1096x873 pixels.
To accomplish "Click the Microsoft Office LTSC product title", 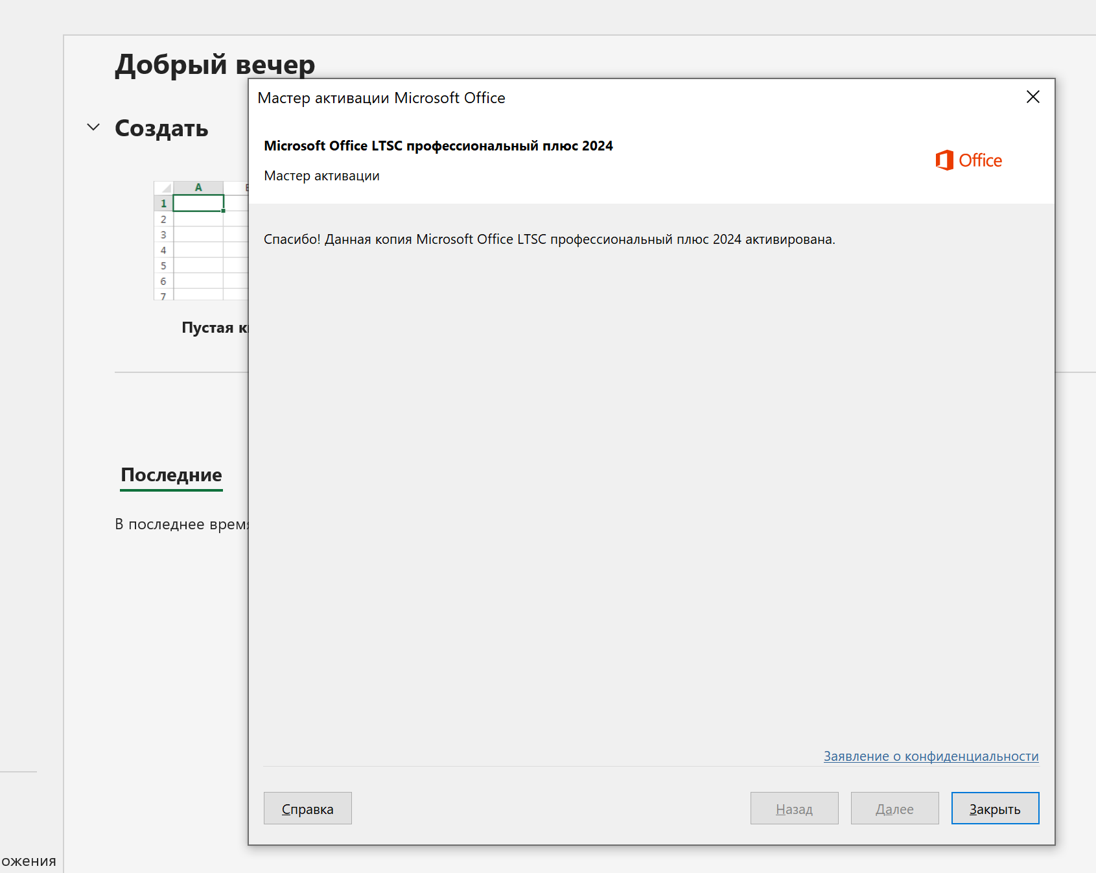I will pyautogui.click(x=438, y=146).
